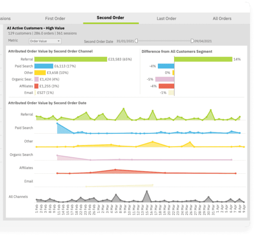Click the red Affiliates bar £1,255
This screenshot has width=256, height=237.
tap(36, 86)
